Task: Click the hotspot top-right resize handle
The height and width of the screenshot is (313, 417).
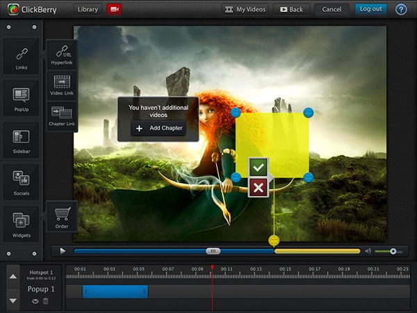Action: [308, 113]
